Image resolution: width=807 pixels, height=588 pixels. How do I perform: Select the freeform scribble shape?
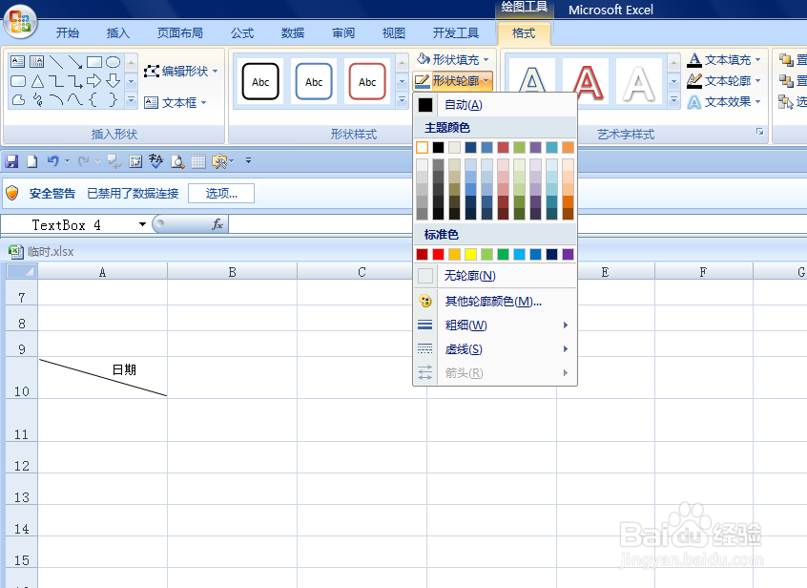tap(37, 99)
